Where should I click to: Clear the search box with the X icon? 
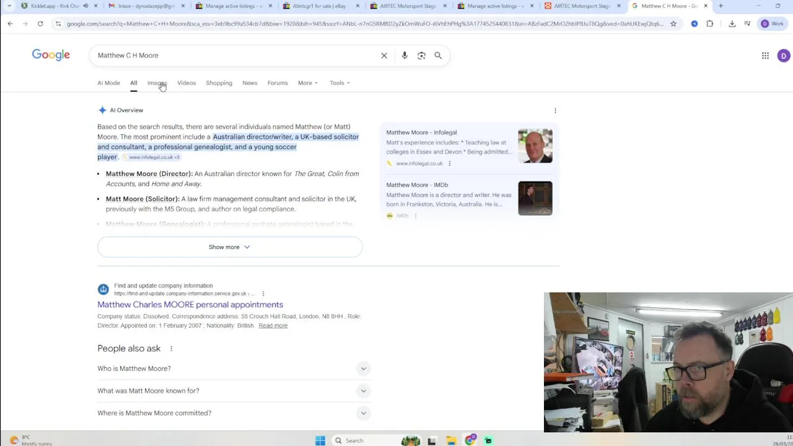(x=384, y=56)
